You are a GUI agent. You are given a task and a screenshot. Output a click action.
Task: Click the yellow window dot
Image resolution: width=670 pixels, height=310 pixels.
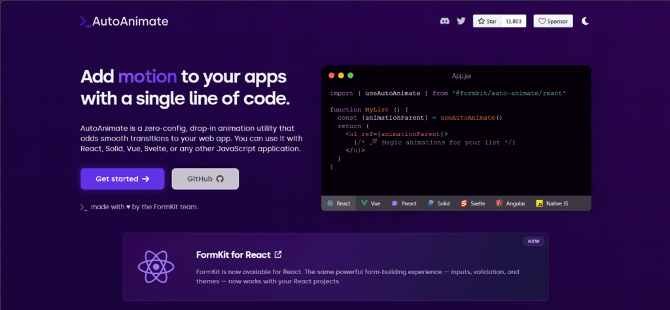pyautogui.click(x=341, y=76)
